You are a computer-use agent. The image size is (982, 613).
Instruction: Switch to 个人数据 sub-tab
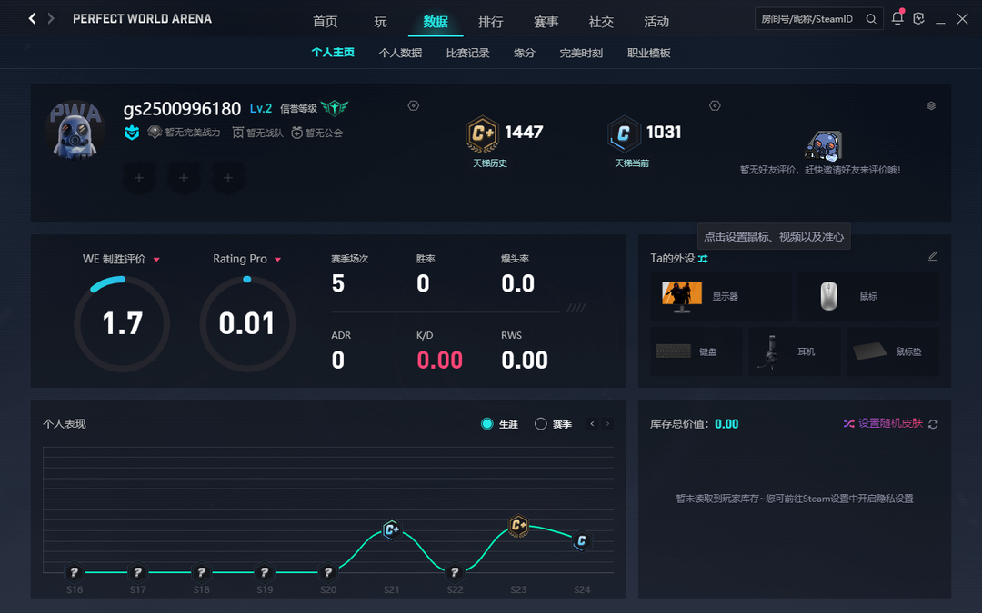coord(400,53)
